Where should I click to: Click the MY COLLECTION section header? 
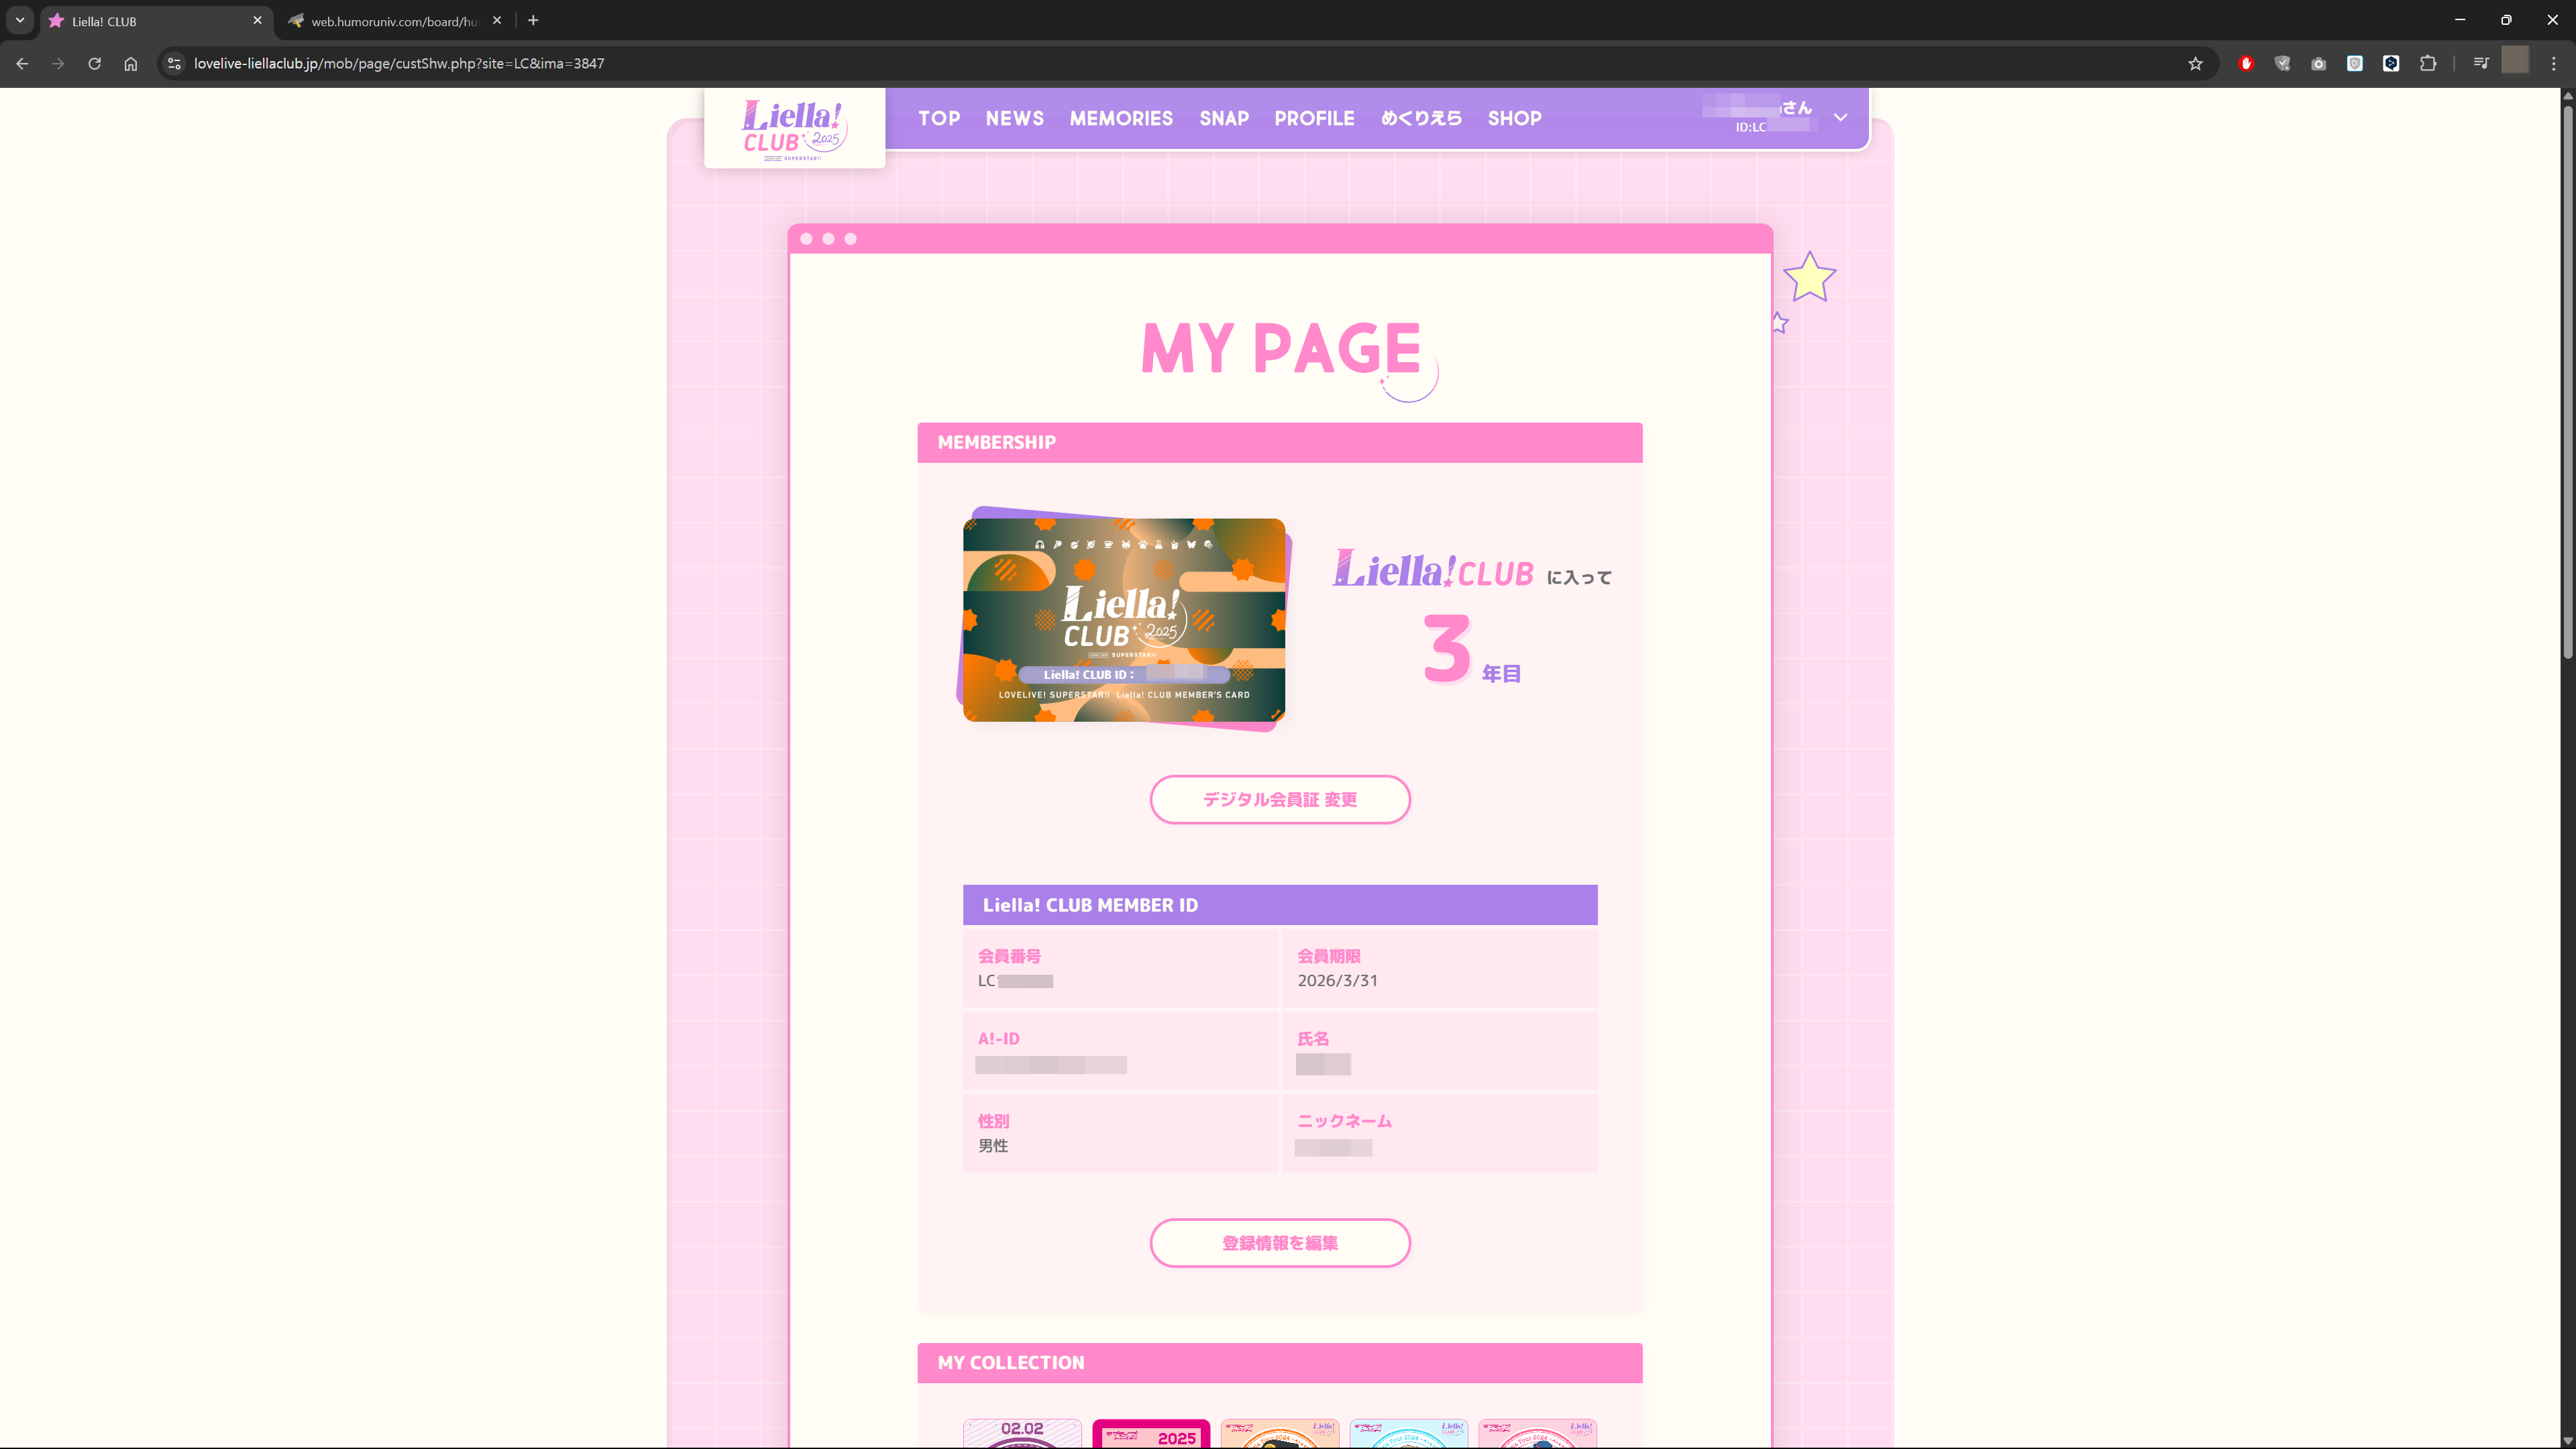tap(1280, 1363)
